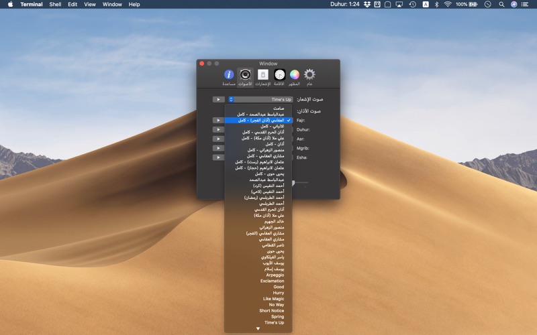Click the Duhur: 1:24 prayer time status
The width and height of the screenshot is (537, 335).
click(345, 5)
